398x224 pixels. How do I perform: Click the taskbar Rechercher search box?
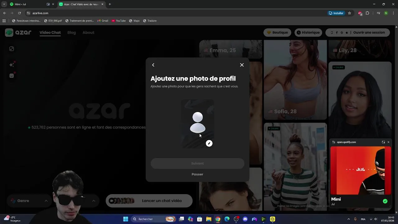click(154, 219)
